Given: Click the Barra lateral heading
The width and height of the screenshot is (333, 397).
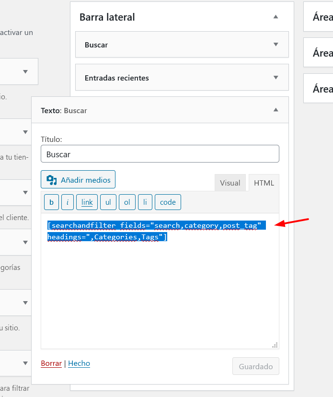Looking at the screenshot, I should point(107,17).
